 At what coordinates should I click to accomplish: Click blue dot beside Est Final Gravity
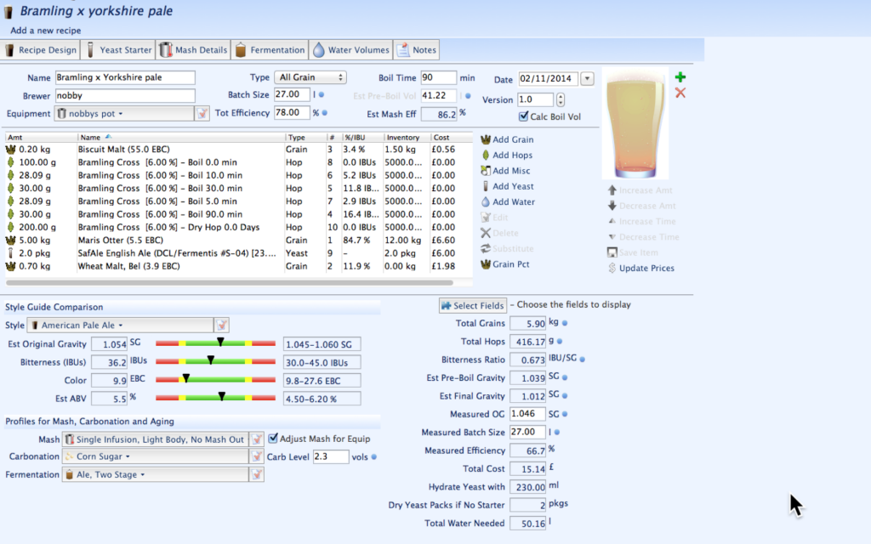click(565, 396)
